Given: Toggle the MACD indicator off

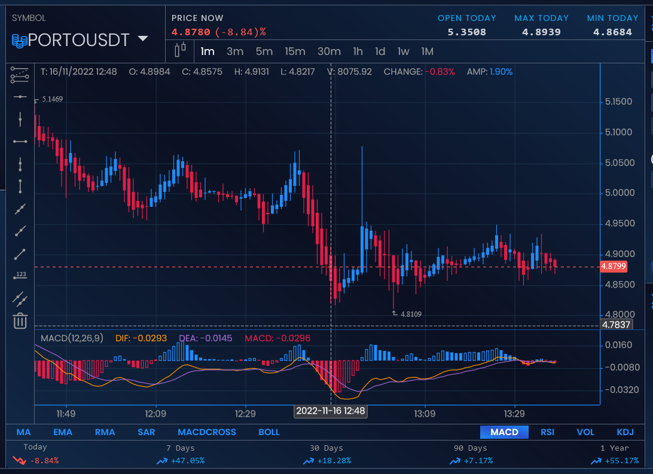Looking at the screenshot, I should [504, 432].
